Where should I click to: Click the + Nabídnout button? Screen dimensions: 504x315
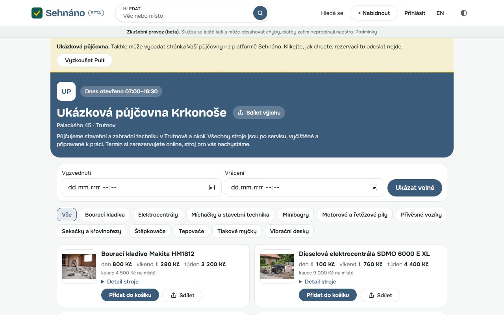(x=374, y=13)
